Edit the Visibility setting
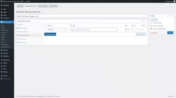Viewport: 176px width, 98px height. (x=162, y=26)
